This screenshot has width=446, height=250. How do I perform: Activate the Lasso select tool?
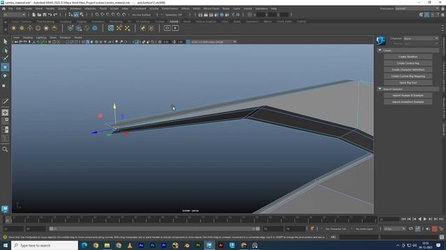[x=5, y=51]
